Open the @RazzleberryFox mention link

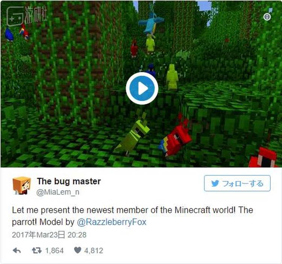tap(112, 222)
